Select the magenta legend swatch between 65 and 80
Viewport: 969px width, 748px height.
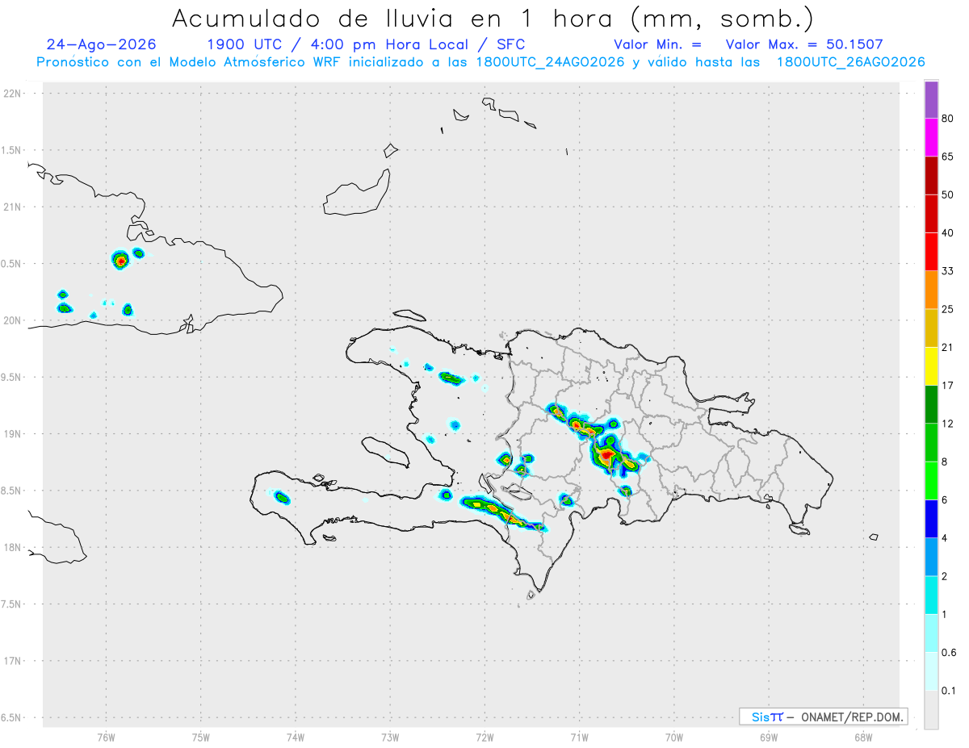pos(931,137)
